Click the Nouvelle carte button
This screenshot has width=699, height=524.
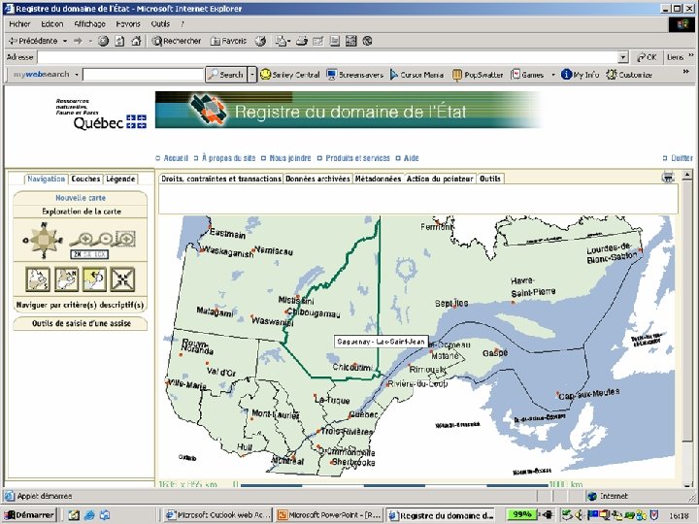[81, 198]
